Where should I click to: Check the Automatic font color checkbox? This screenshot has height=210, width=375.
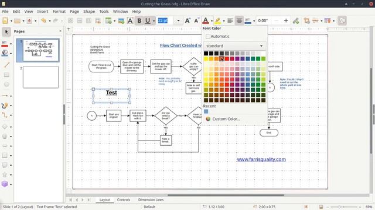(208, 36)
